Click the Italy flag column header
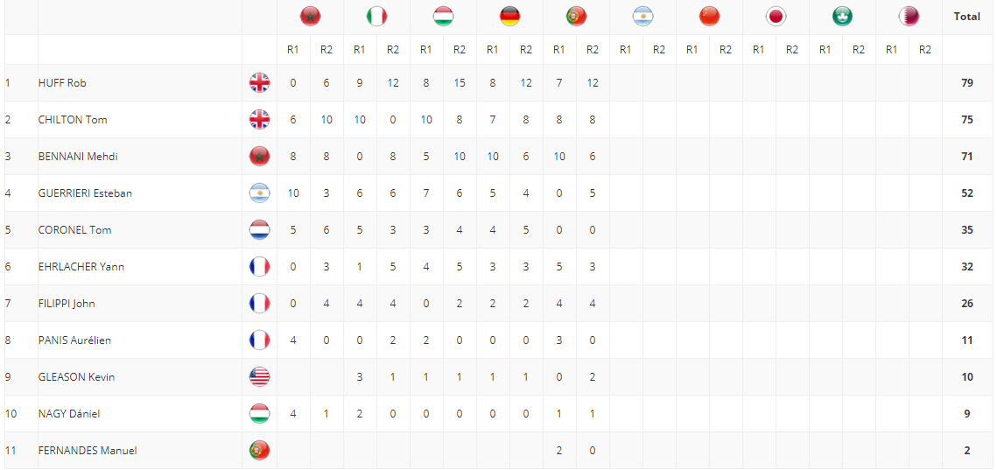 click(x=376, y=17)
